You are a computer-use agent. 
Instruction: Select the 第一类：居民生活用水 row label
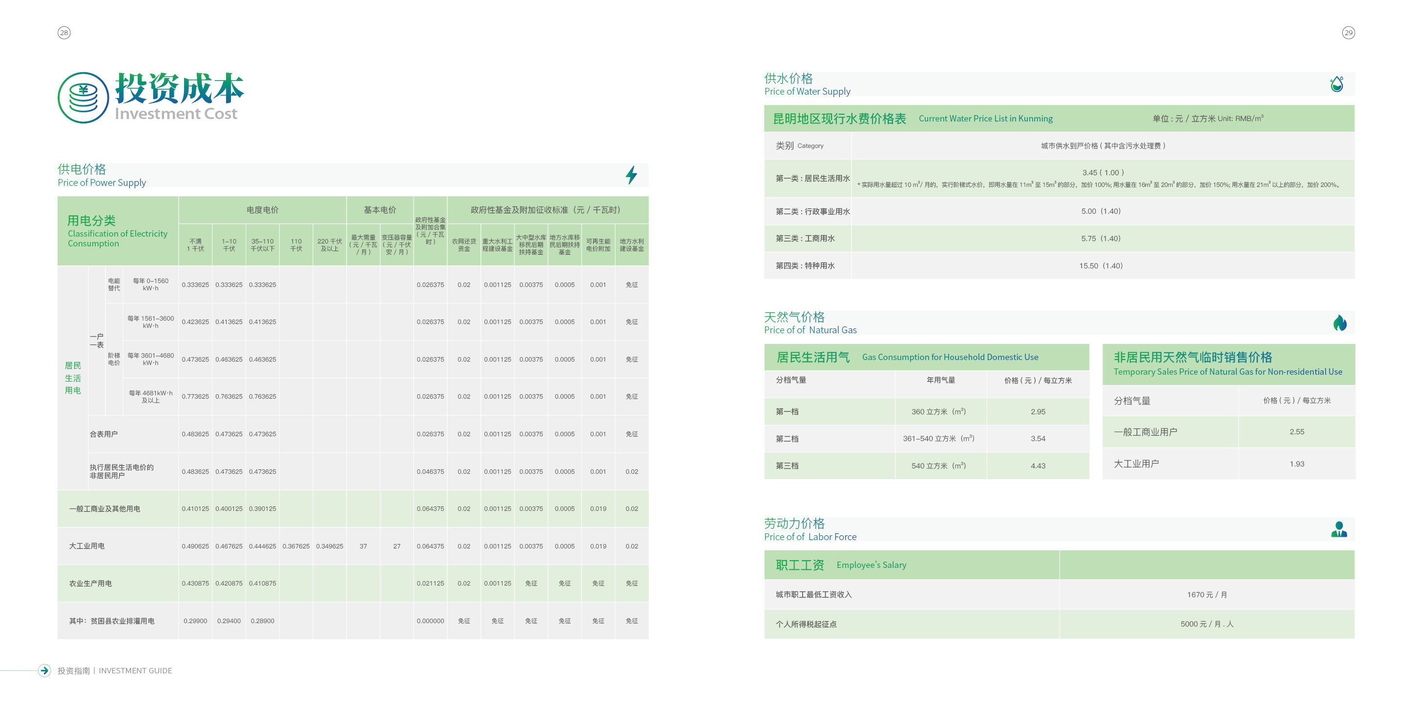click(x=812, y=178)
